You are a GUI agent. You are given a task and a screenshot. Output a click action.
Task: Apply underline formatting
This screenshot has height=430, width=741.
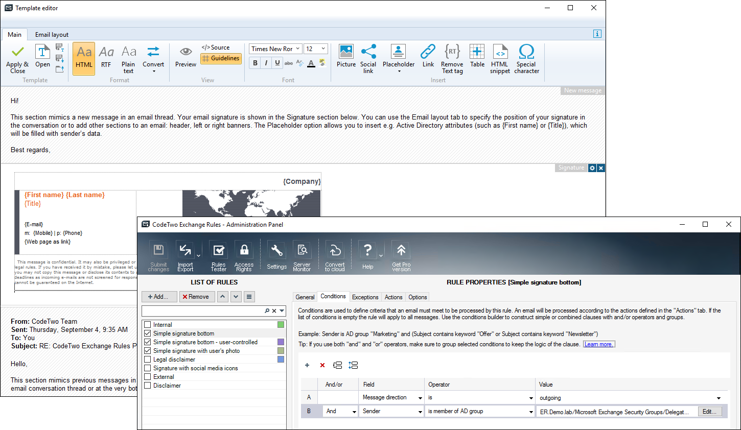(x=277, y=63)
